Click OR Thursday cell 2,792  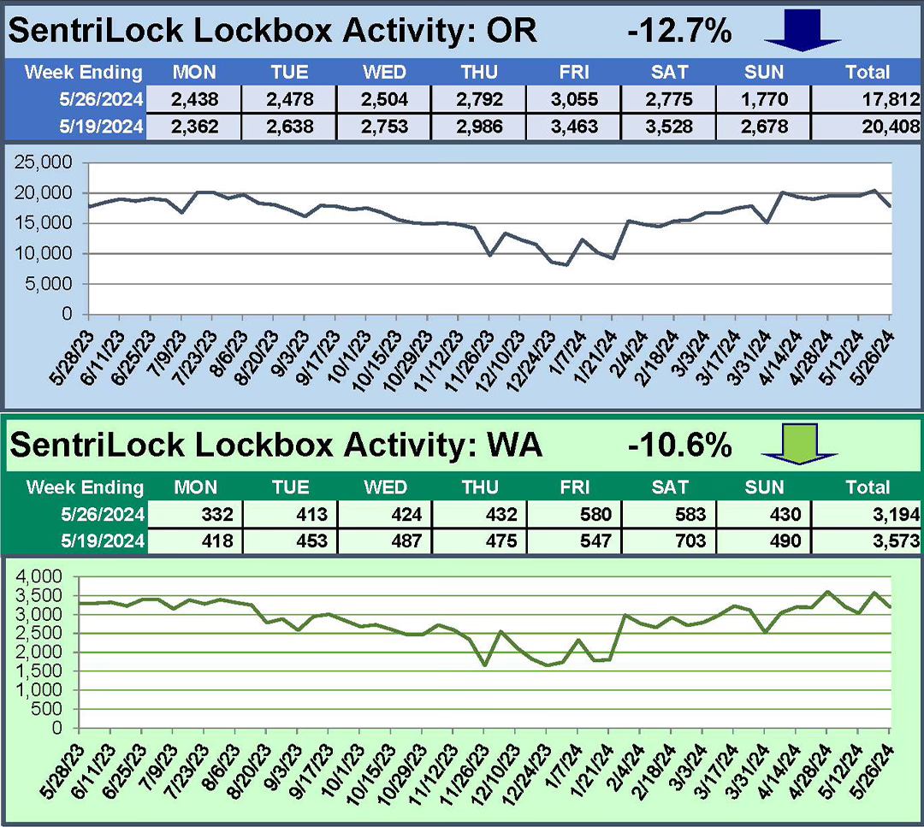[480, 99]
